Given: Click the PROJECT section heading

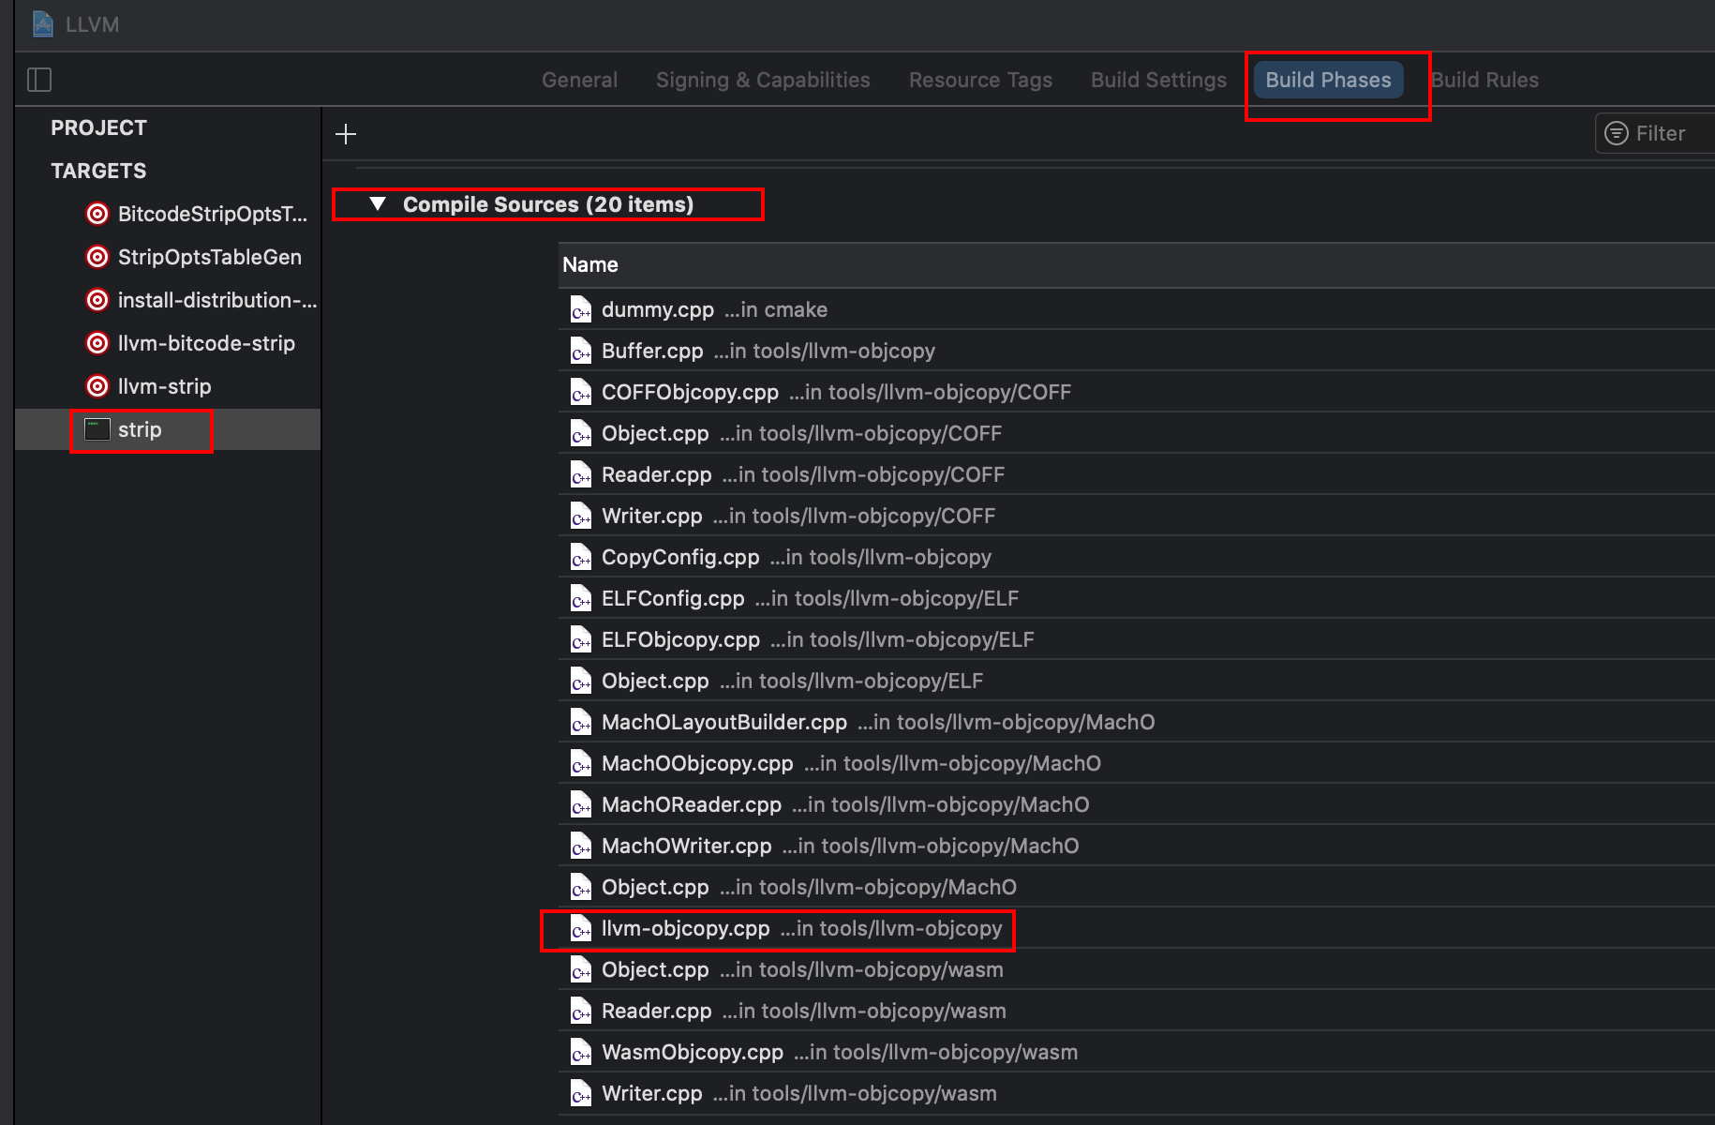Looking at the screenshot, I should (x=98, y=127).
